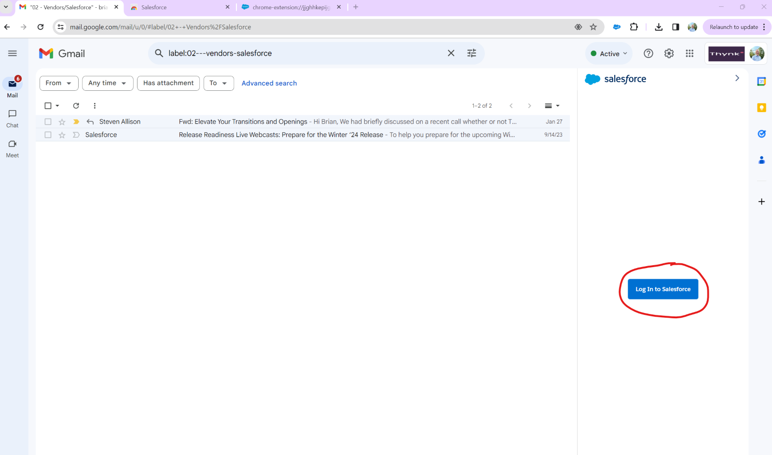Open Chrome profile avatar in toolbar
The height and width of the screenshot is (455, 772).
coord(692,27)
